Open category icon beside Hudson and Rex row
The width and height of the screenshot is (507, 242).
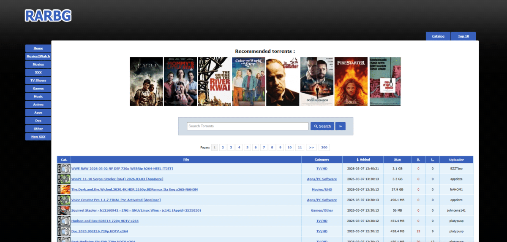coord(64,220)
